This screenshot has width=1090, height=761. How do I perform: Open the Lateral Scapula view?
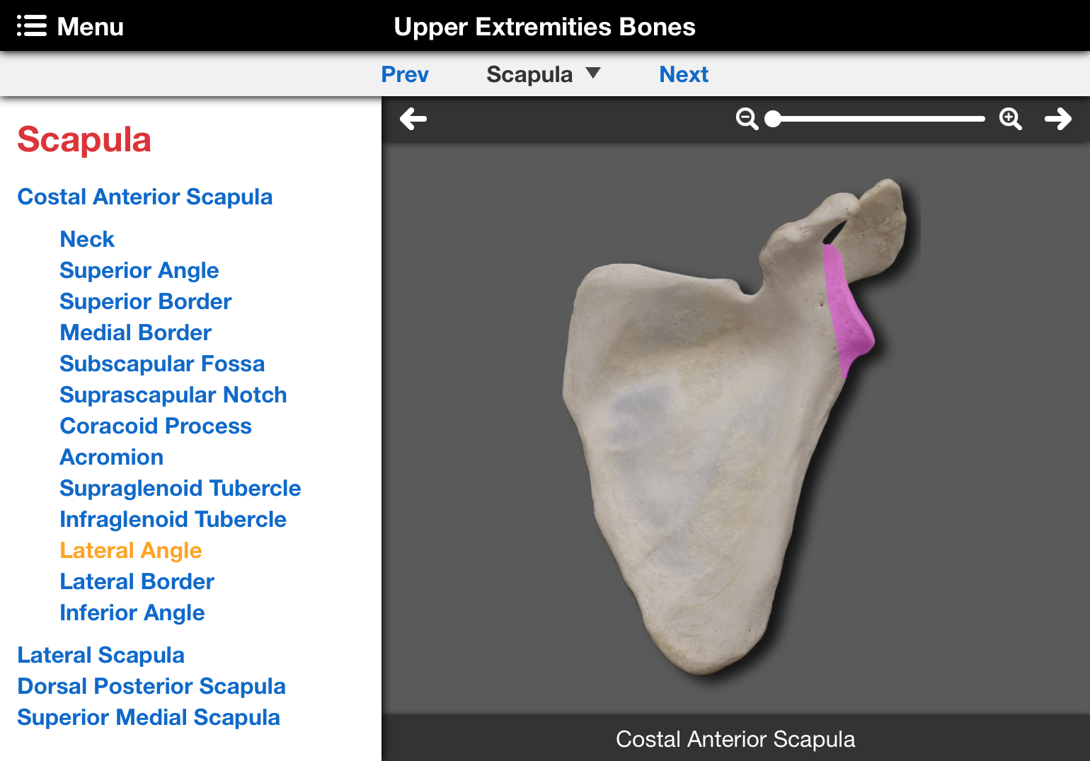pos(101,655)
